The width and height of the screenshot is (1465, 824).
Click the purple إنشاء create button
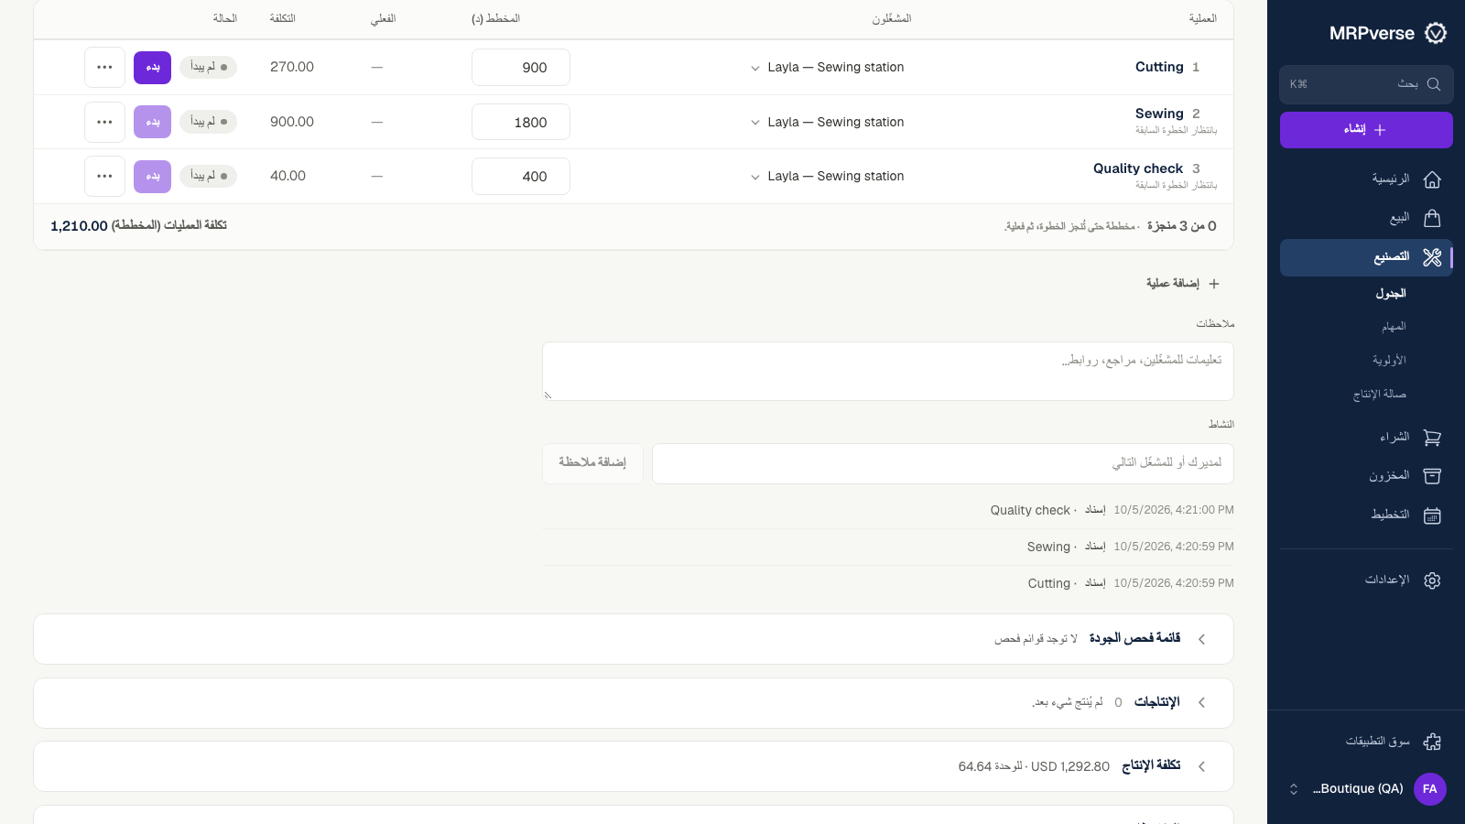tap(1366, 130)
